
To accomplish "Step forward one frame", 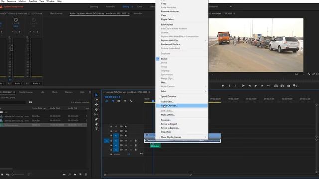I will pyautogui.click(x=262, y=86).
